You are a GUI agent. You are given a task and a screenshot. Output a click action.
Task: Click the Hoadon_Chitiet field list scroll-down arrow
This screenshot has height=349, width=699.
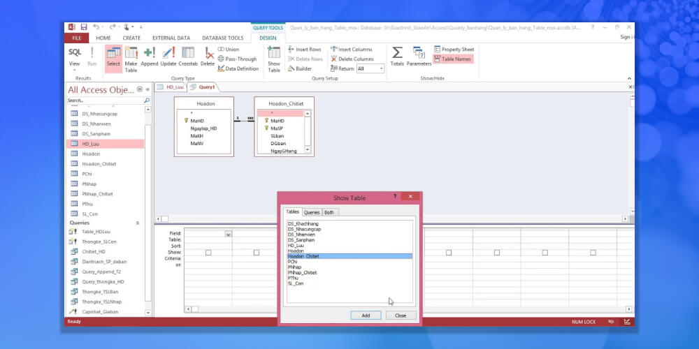[307, 150]
